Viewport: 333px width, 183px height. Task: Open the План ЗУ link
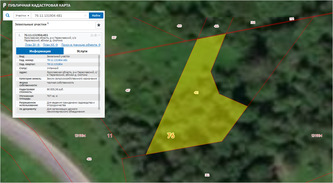tap(32, 45)
